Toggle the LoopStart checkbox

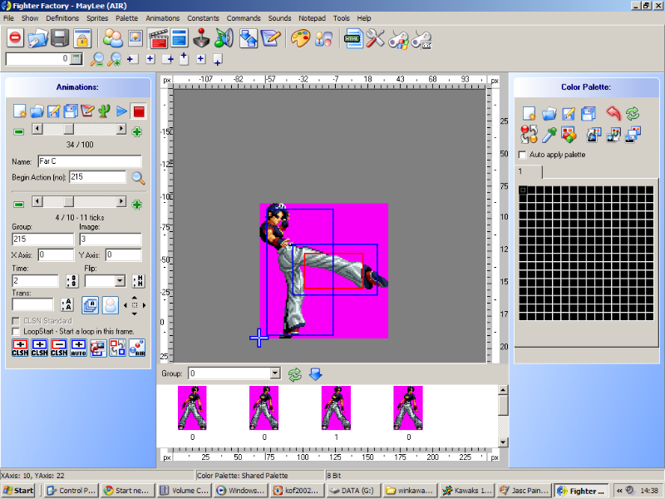(x=17, y=331)
